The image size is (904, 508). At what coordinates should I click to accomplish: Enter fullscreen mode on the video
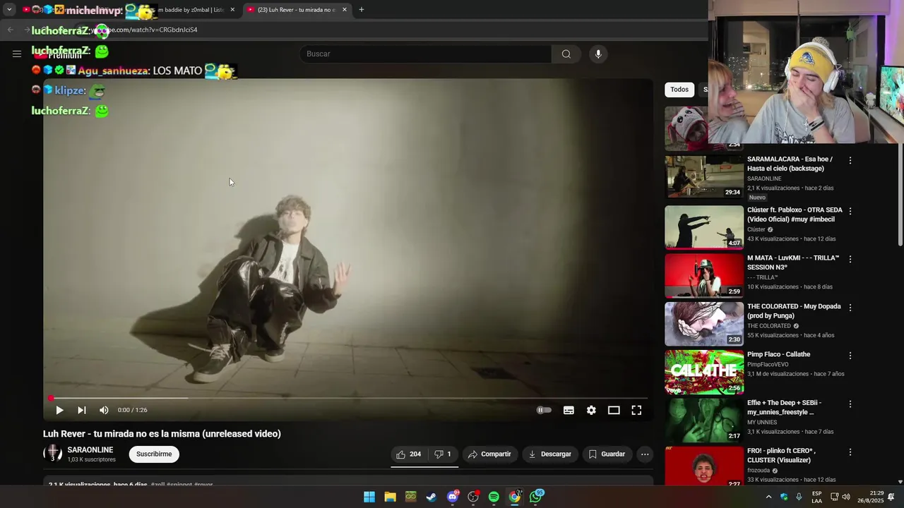pos(636,410)
